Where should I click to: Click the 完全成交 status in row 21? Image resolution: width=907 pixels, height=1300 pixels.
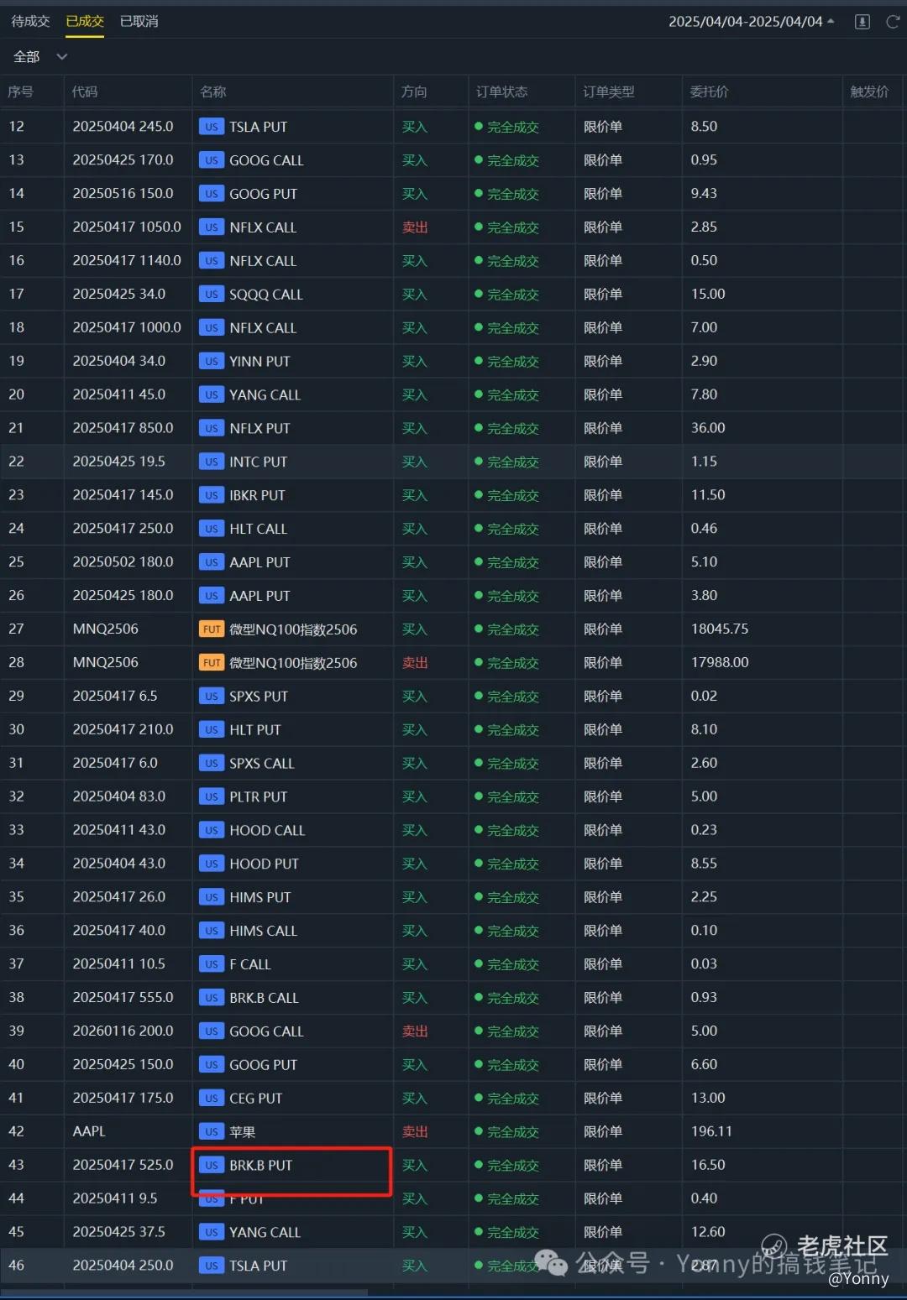point(513,429)
